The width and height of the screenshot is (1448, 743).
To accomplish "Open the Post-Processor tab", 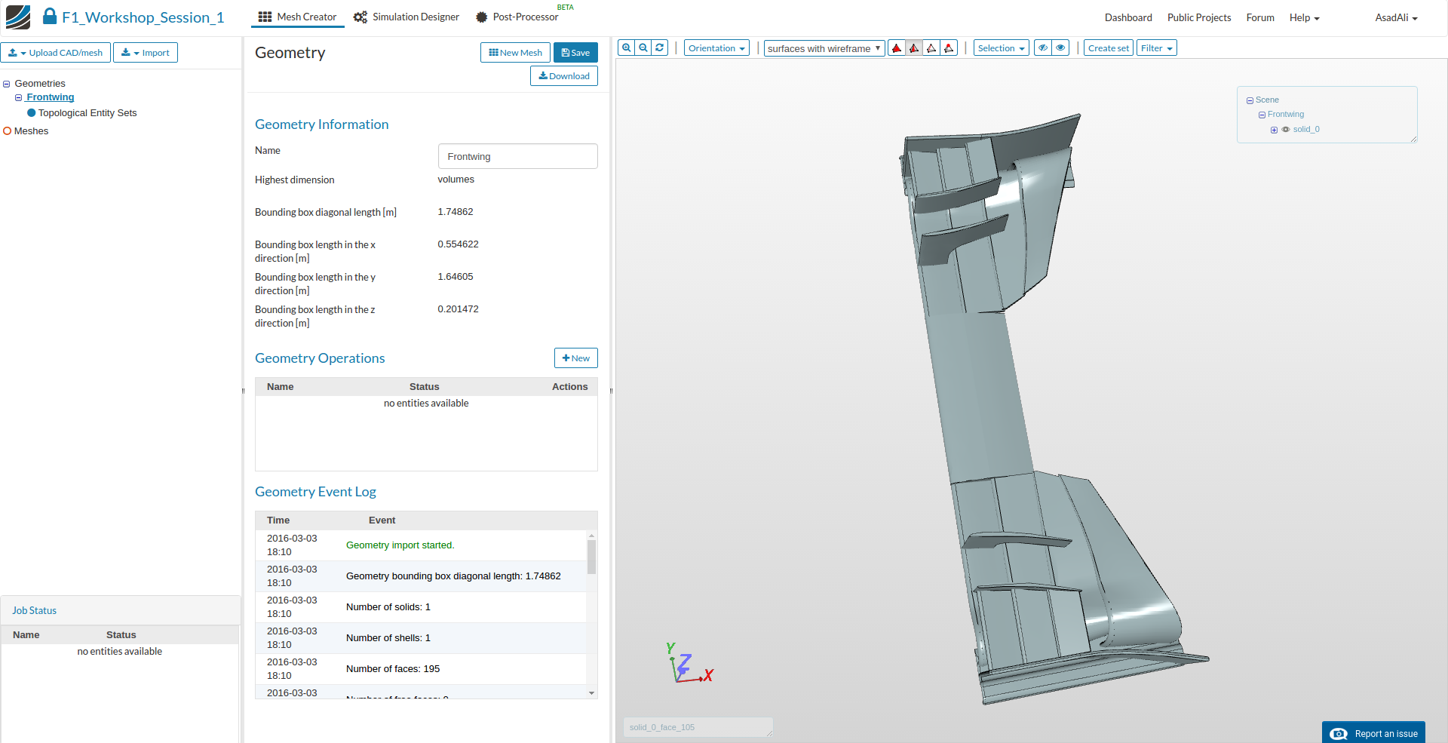I will pyautogui.click(x=517, y=17).
